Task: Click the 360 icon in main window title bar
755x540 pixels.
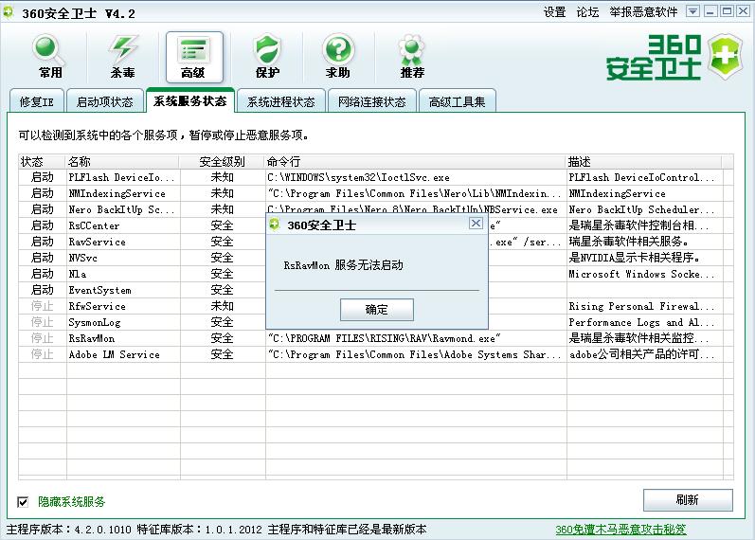Action: [9, 11]
